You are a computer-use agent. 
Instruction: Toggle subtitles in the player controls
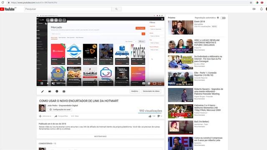point(144,83)
